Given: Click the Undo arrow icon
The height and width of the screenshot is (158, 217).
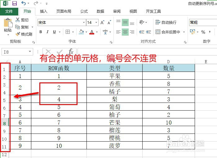Looking at the screenshot, I should click(x=24, y=3).
